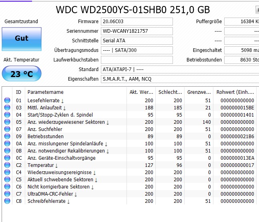The image size is (259, 222).
Task: Click status icon of UltraDMA-CRC-Fehler row
Action: tap(7, 194)
